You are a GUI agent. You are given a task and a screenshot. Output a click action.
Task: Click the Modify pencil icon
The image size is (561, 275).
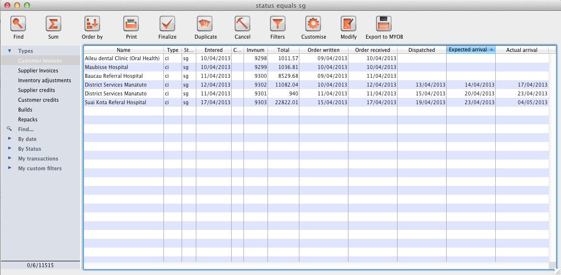pos(348,23)
